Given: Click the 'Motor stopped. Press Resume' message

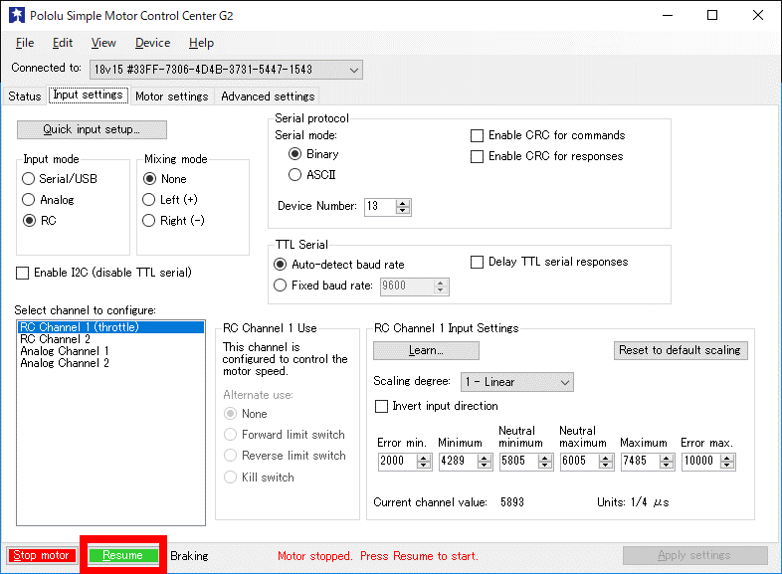Looking at the screenshot, I should pyautogui.click(x=377, y=555).
